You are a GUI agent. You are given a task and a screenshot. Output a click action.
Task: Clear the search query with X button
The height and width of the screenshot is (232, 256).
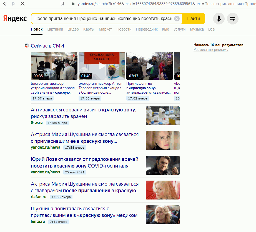(x=177, y=19)
